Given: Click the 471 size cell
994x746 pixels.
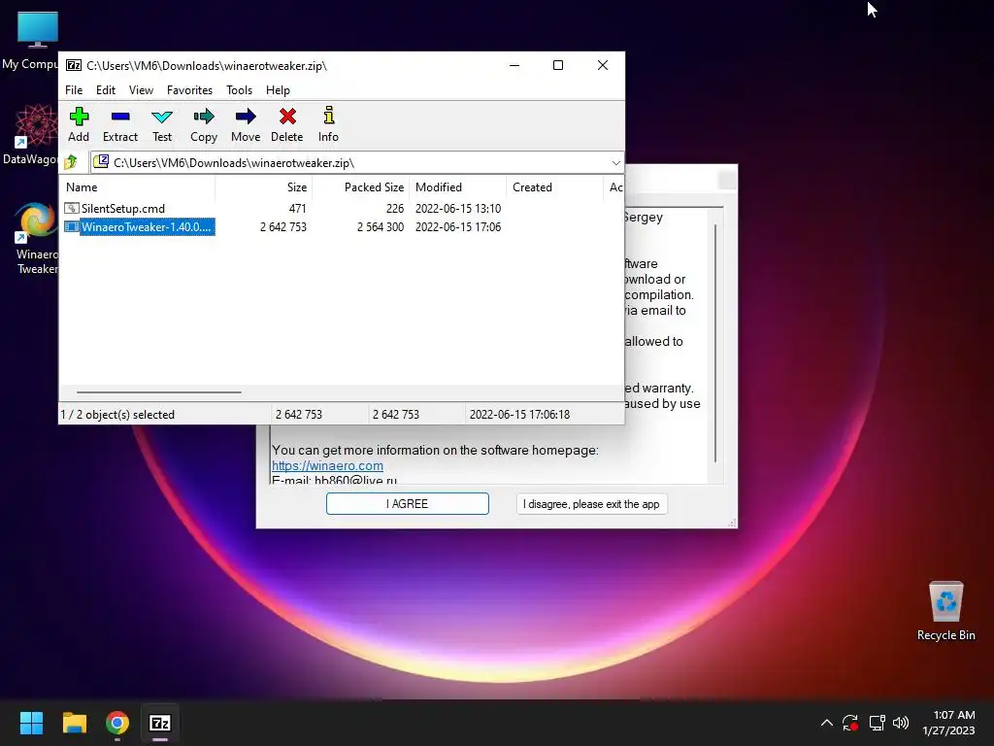Looking at the screenshot, I should (297, 209).
